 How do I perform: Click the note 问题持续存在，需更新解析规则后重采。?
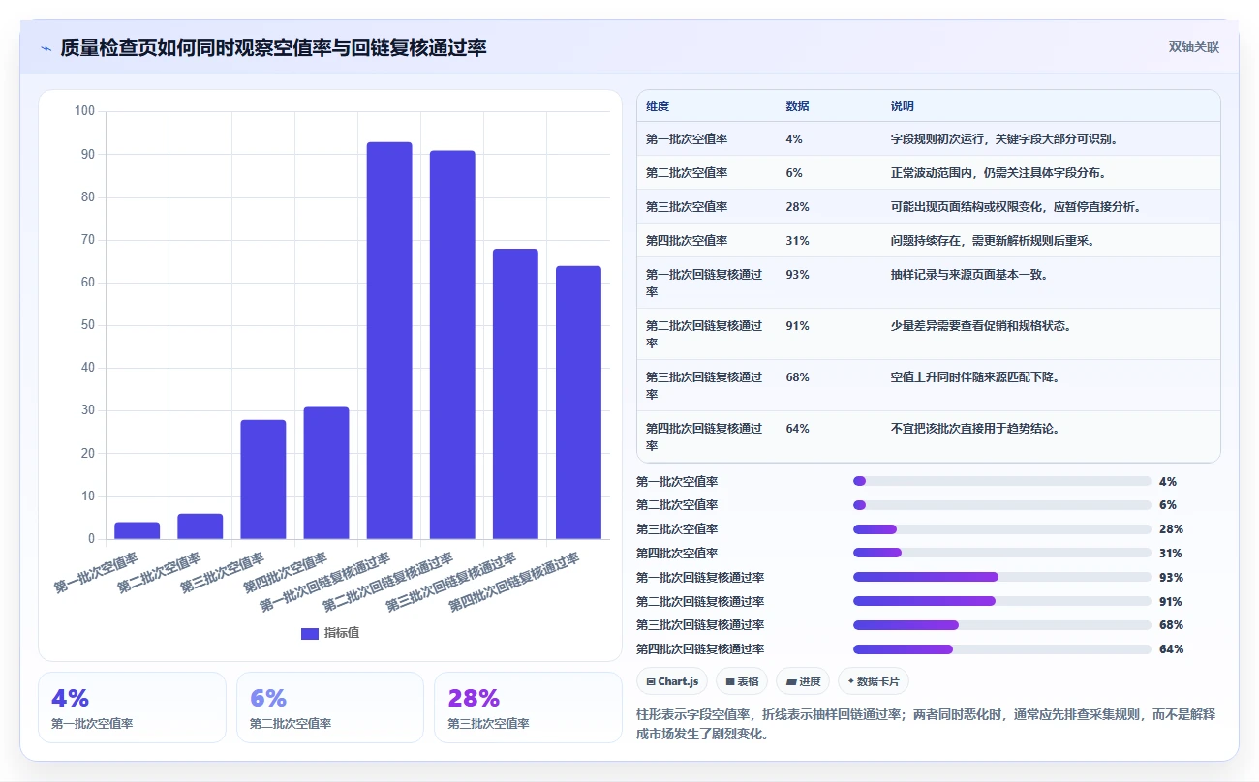[x=994, y=241]
